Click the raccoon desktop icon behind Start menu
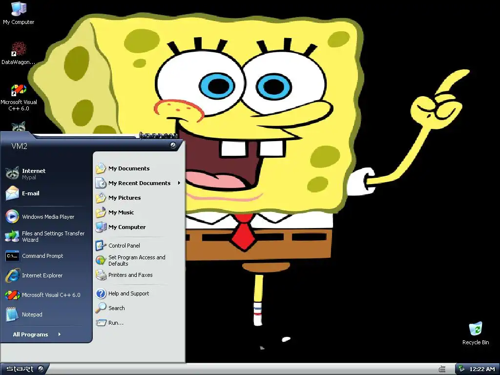500x375 pixels. [x=19, y=127]
